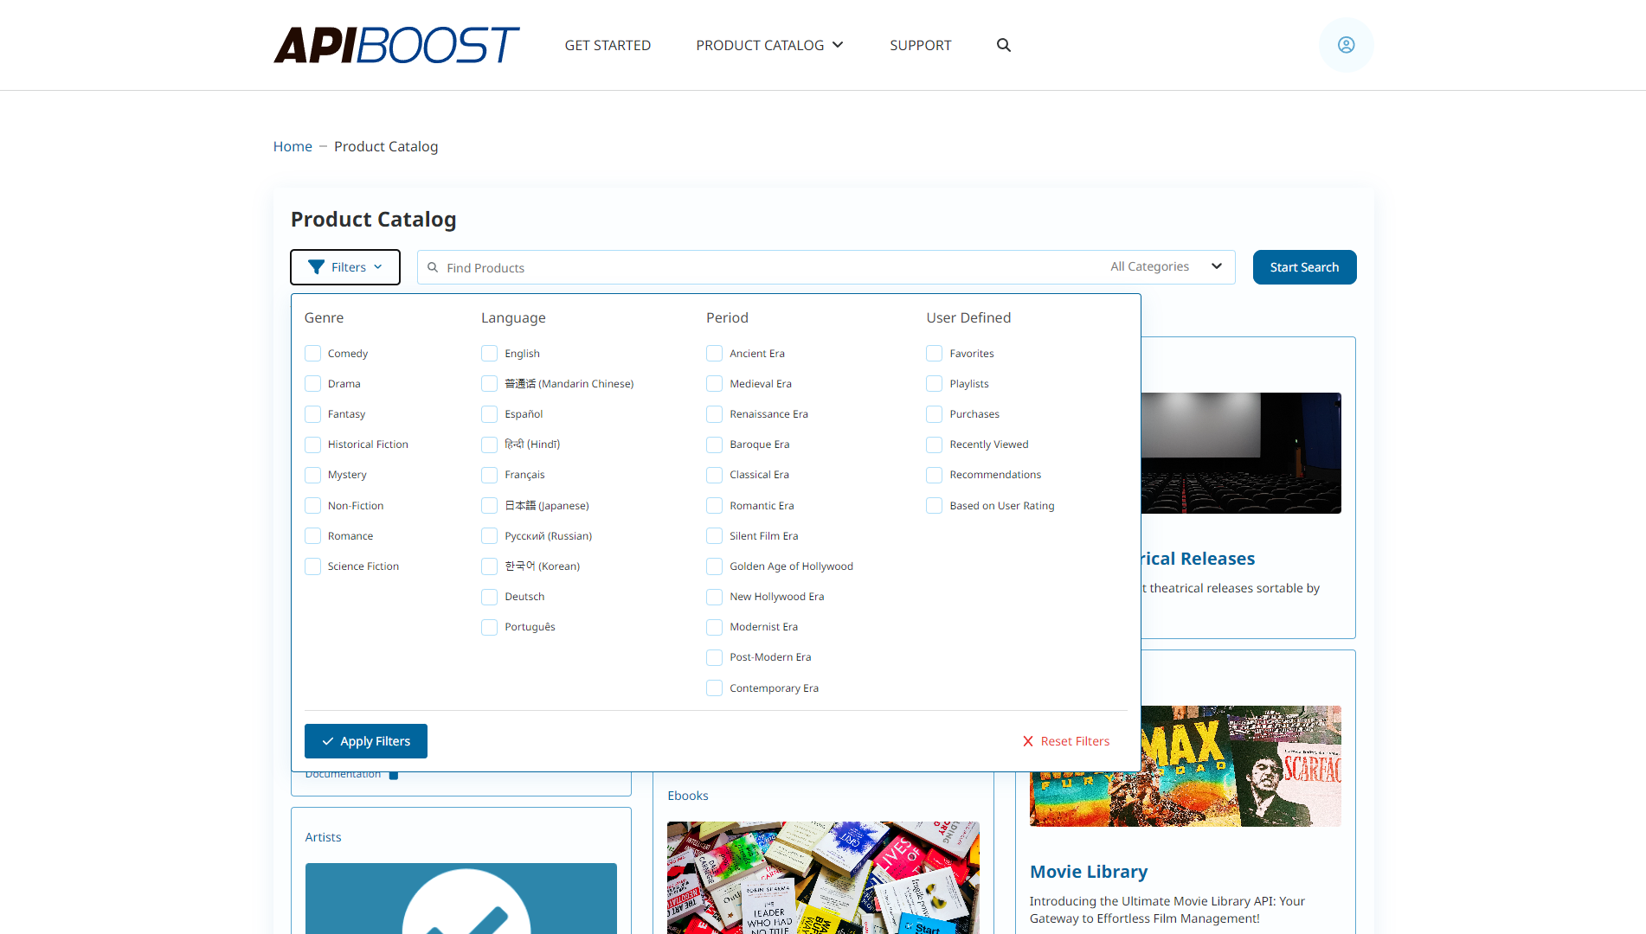The image size is (1646, 934).
Task: Open the theater screen thumbnail
Action: tap(1241, 453)
